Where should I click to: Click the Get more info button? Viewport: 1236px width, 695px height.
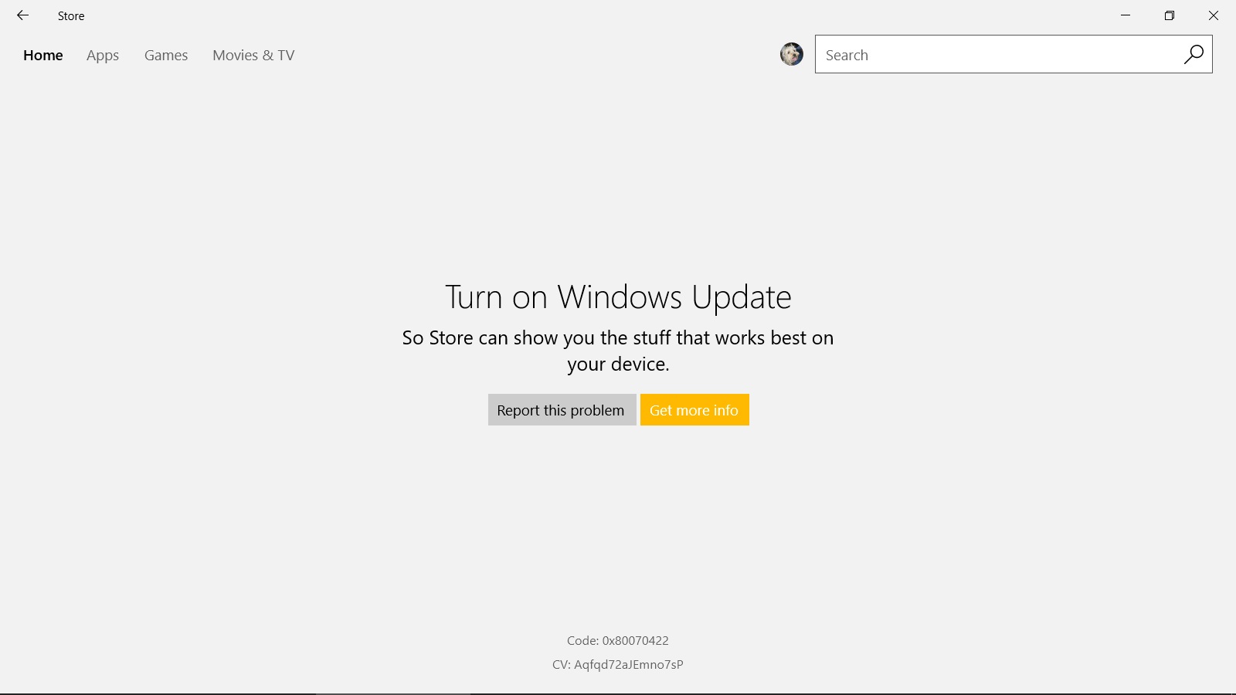pos(694,410)
